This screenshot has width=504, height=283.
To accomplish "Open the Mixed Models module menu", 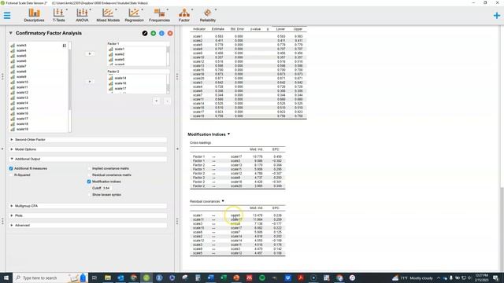I will click(108, 15).
